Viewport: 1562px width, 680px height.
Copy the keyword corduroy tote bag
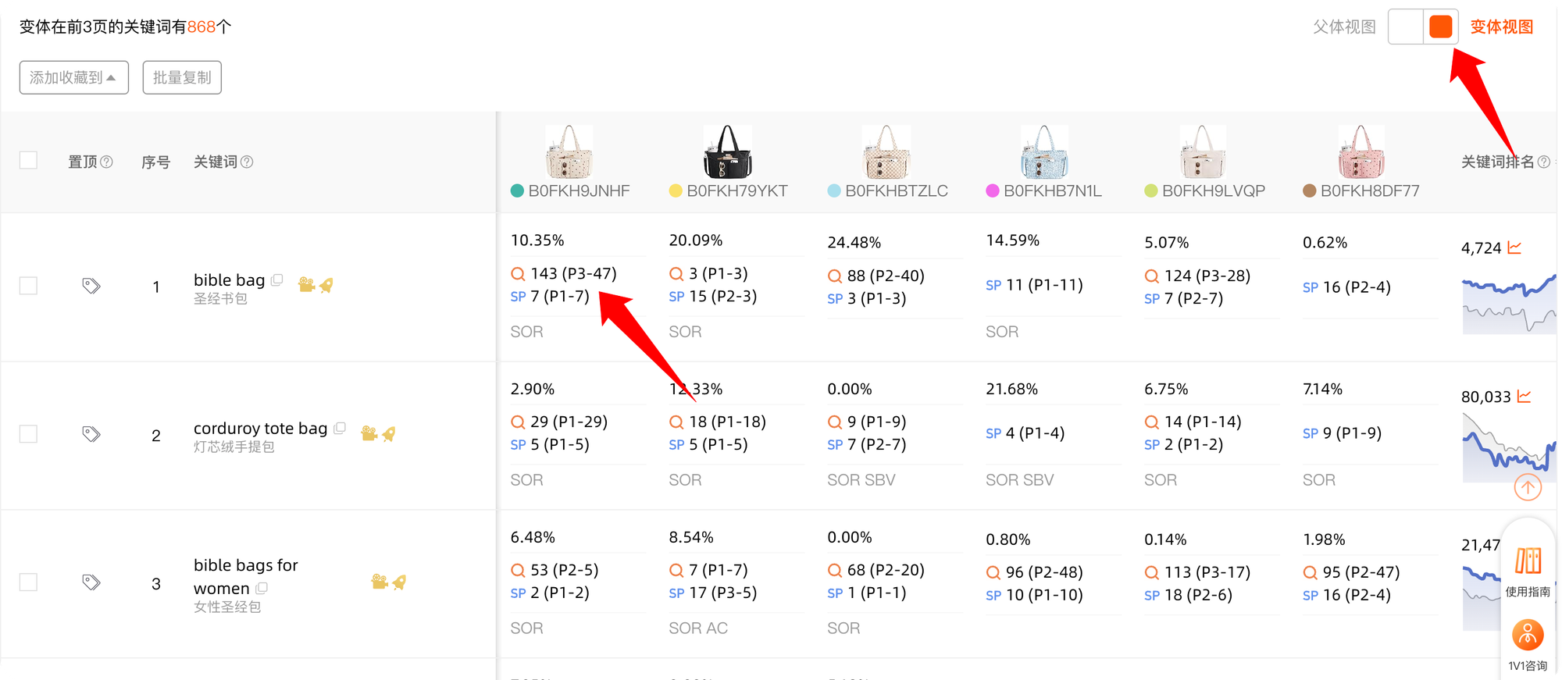pos(340,428)
